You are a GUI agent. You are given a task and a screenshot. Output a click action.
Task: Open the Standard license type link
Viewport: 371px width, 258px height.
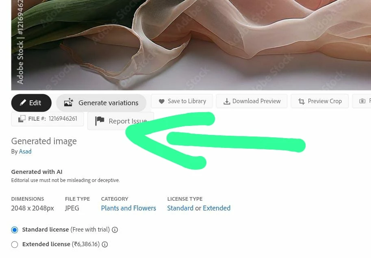[180, 208]
